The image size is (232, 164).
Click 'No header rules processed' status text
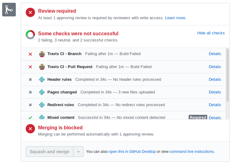(137, 80)
